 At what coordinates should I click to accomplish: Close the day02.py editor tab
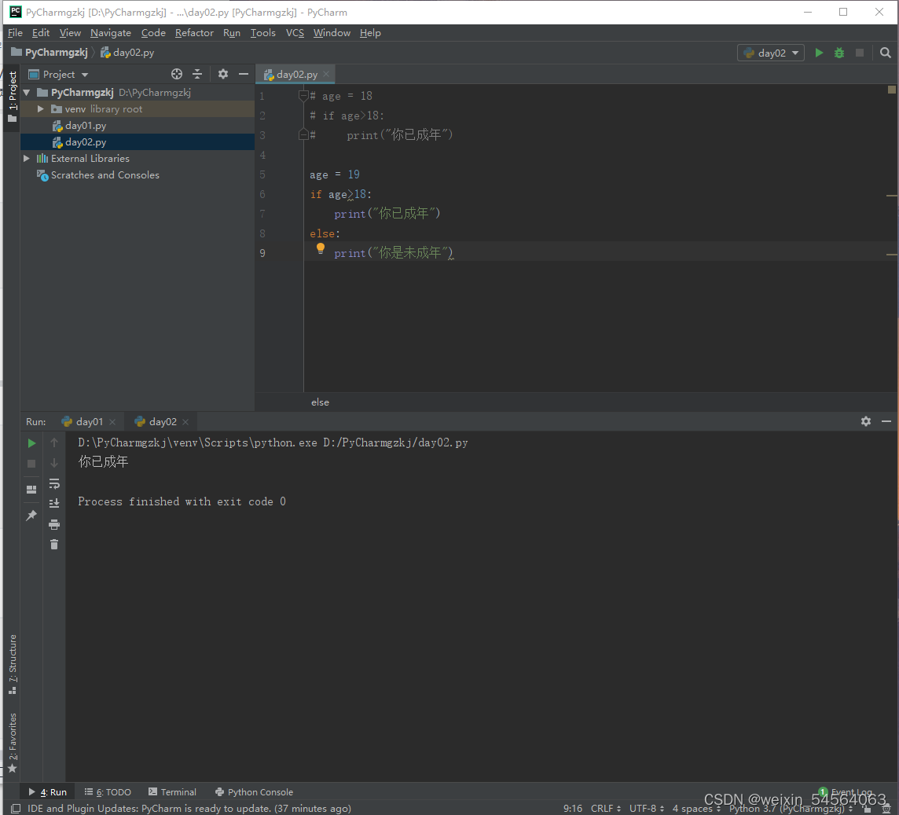(326, 74)
